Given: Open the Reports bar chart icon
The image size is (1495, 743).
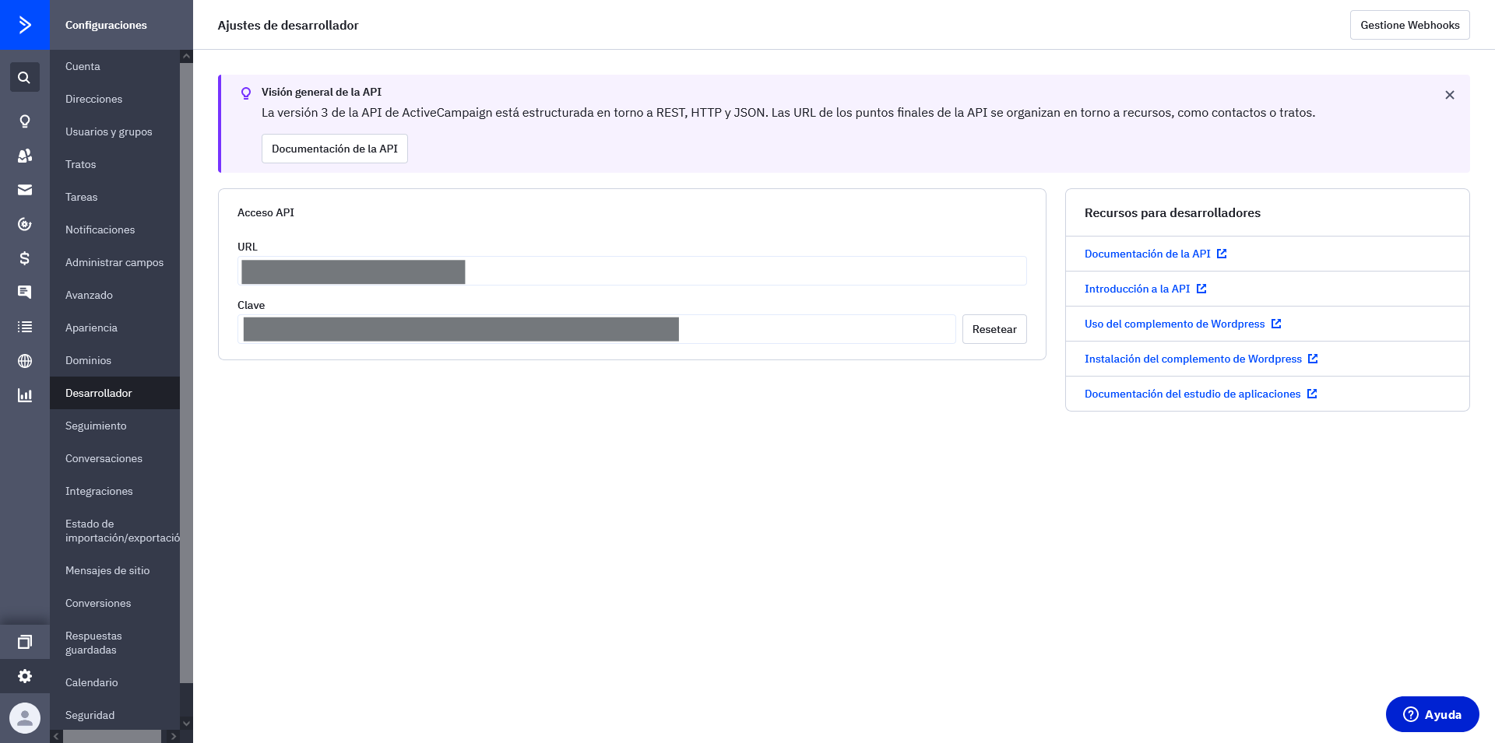Looking at the screenshot, I should (x=25, y=395).
